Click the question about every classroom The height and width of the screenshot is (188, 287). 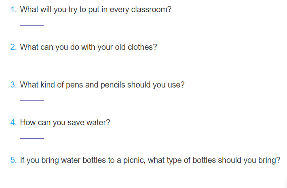(95, 10)
